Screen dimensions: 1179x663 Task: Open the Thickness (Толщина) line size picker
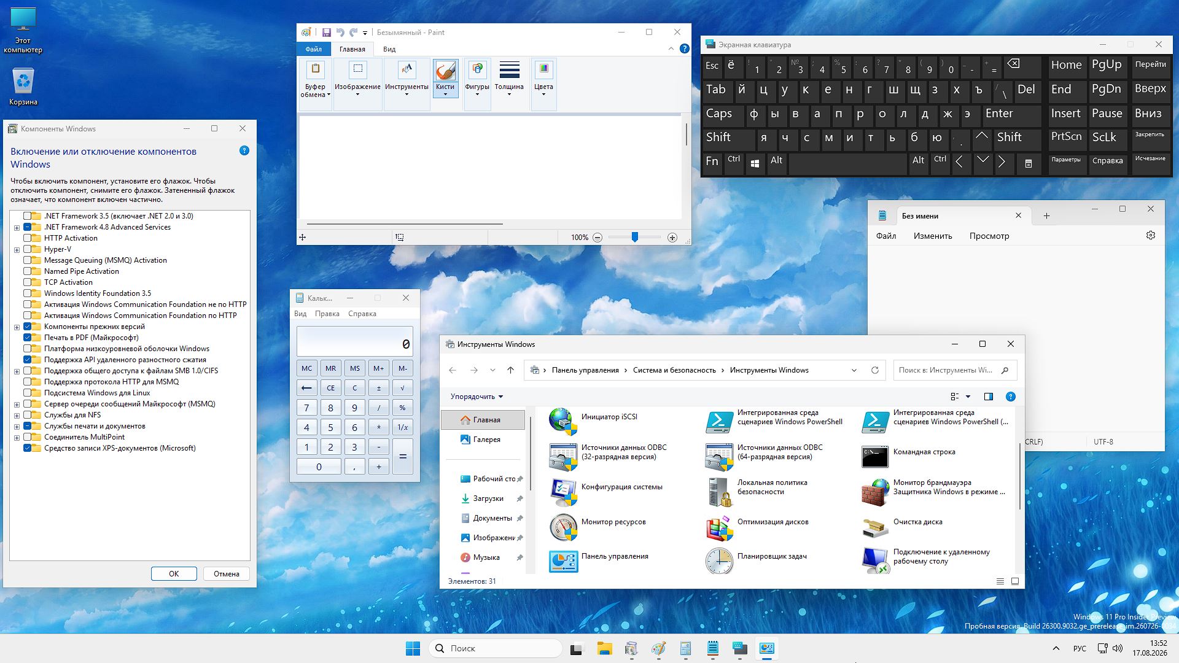(x=509, y=80)
